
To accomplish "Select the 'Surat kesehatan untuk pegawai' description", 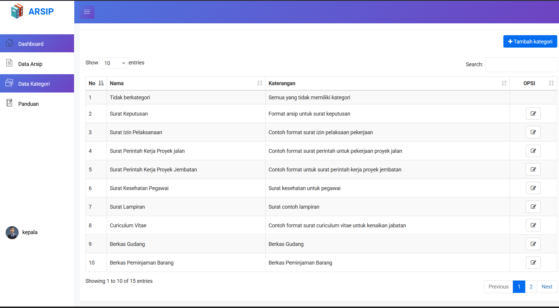I will pos(304,188).
